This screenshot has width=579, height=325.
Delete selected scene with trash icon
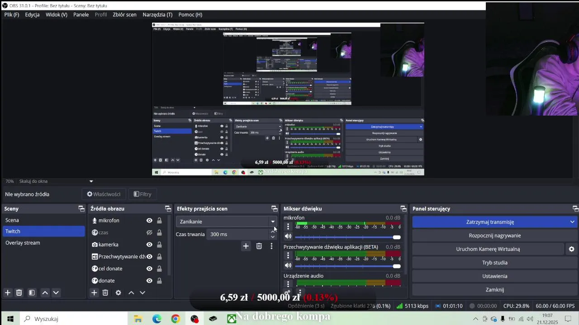point(19,292)
